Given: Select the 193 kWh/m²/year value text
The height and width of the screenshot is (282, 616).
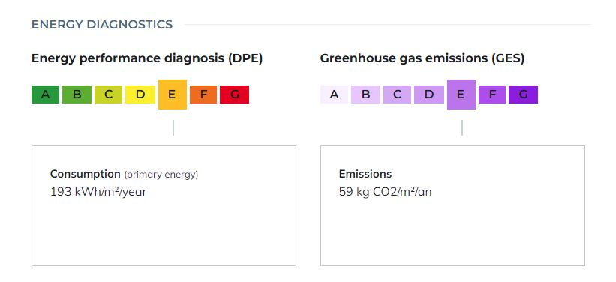Looking at the screenshot, I should pos(98,192).
